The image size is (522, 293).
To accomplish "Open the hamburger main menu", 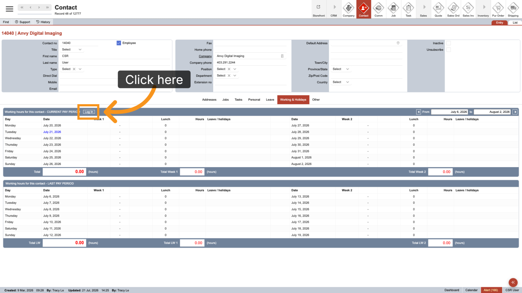I will click(10, 9).
